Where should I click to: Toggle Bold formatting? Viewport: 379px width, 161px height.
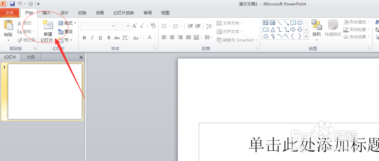click(x=84, y=38)
